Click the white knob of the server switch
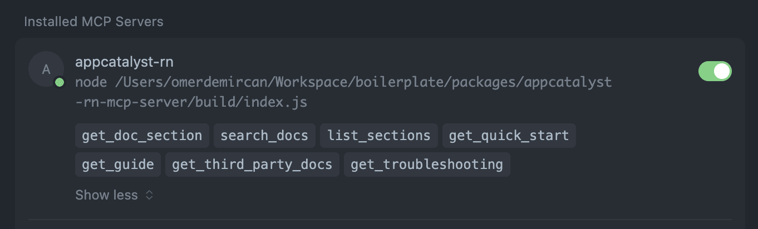Screen dimensions: 758x229 pos(722,71)
